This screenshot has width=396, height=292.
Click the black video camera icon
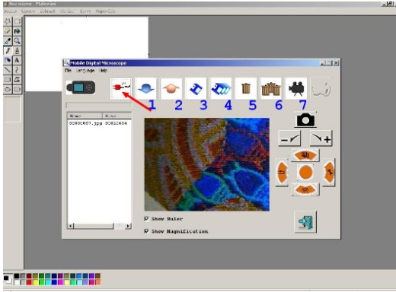click(x=296, y=88)
